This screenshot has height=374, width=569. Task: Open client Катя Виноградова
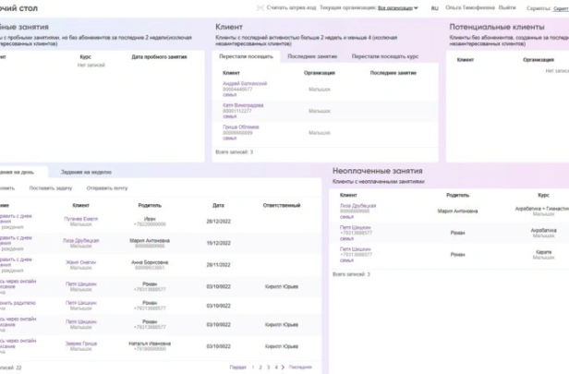[243, 105]
